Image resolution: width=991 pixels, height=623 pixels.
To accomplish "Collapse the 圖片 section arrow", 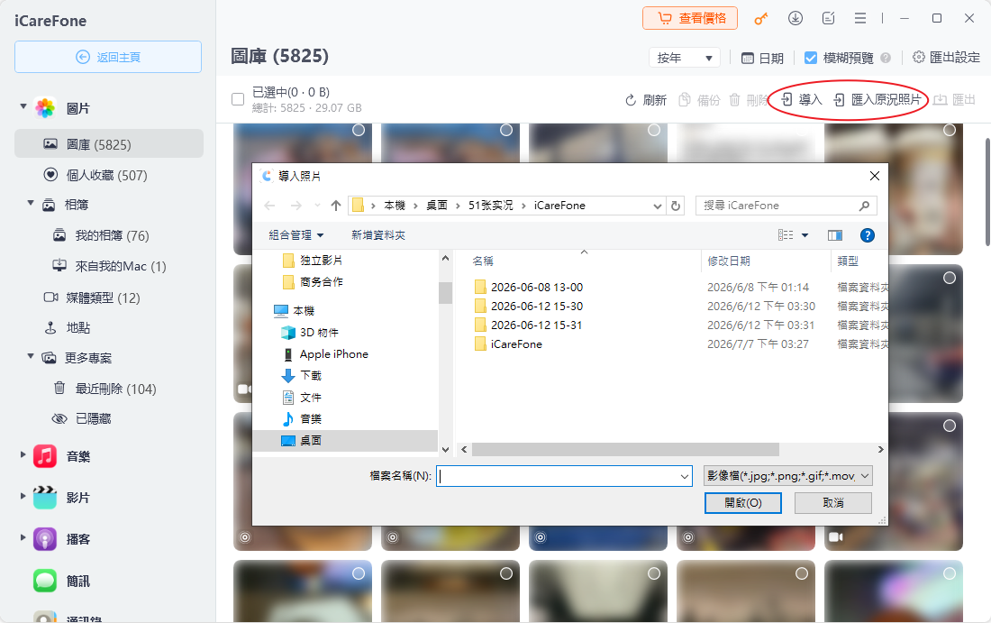I will (x=23, y=106).
